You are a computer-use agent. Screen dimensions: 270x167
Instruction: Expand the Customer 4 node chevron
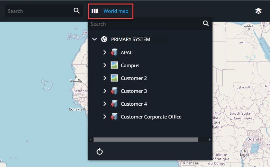click(104, 104)
